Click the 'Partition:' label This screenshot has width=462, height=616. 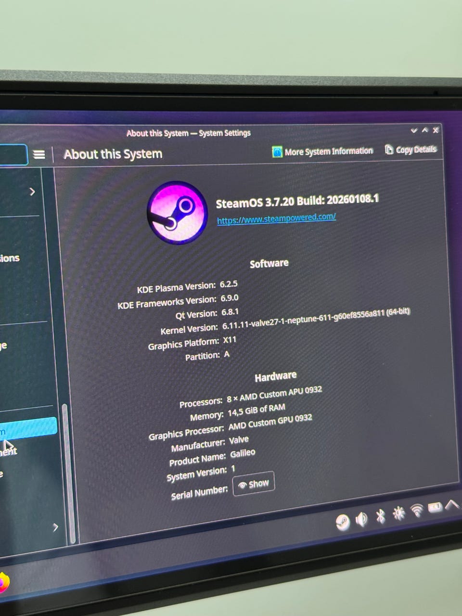pos(203,357)
